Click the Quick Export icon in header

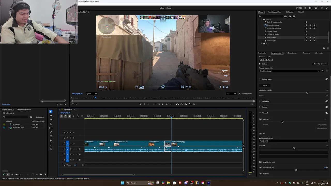pos(310,8)
